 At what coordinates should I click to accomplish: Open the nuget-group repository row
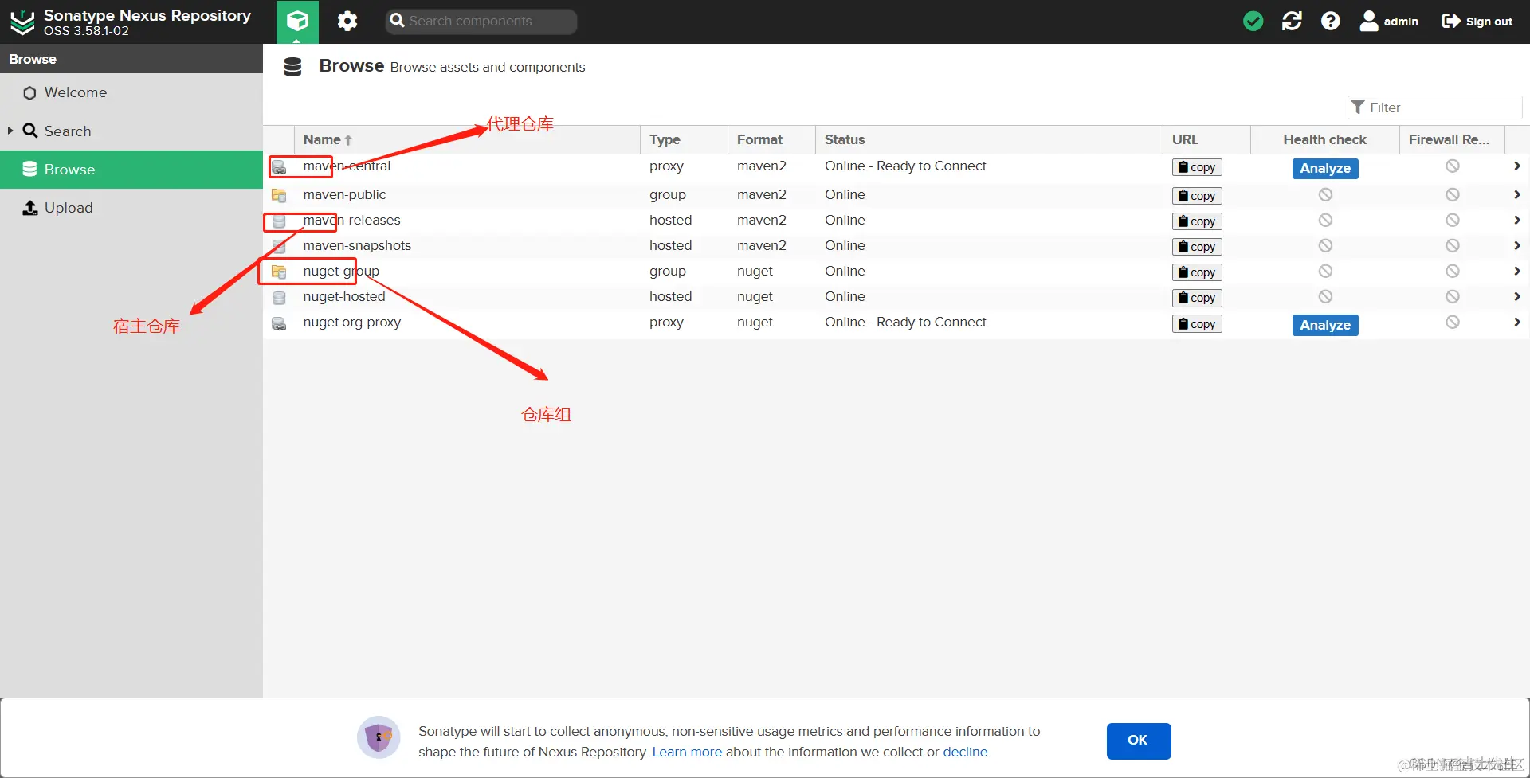(896, 271)
